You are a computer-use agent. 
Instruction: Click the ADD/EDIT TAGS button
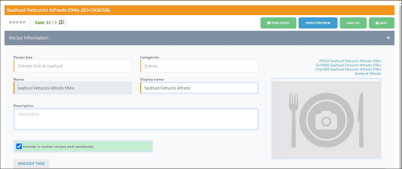[31, 164]
